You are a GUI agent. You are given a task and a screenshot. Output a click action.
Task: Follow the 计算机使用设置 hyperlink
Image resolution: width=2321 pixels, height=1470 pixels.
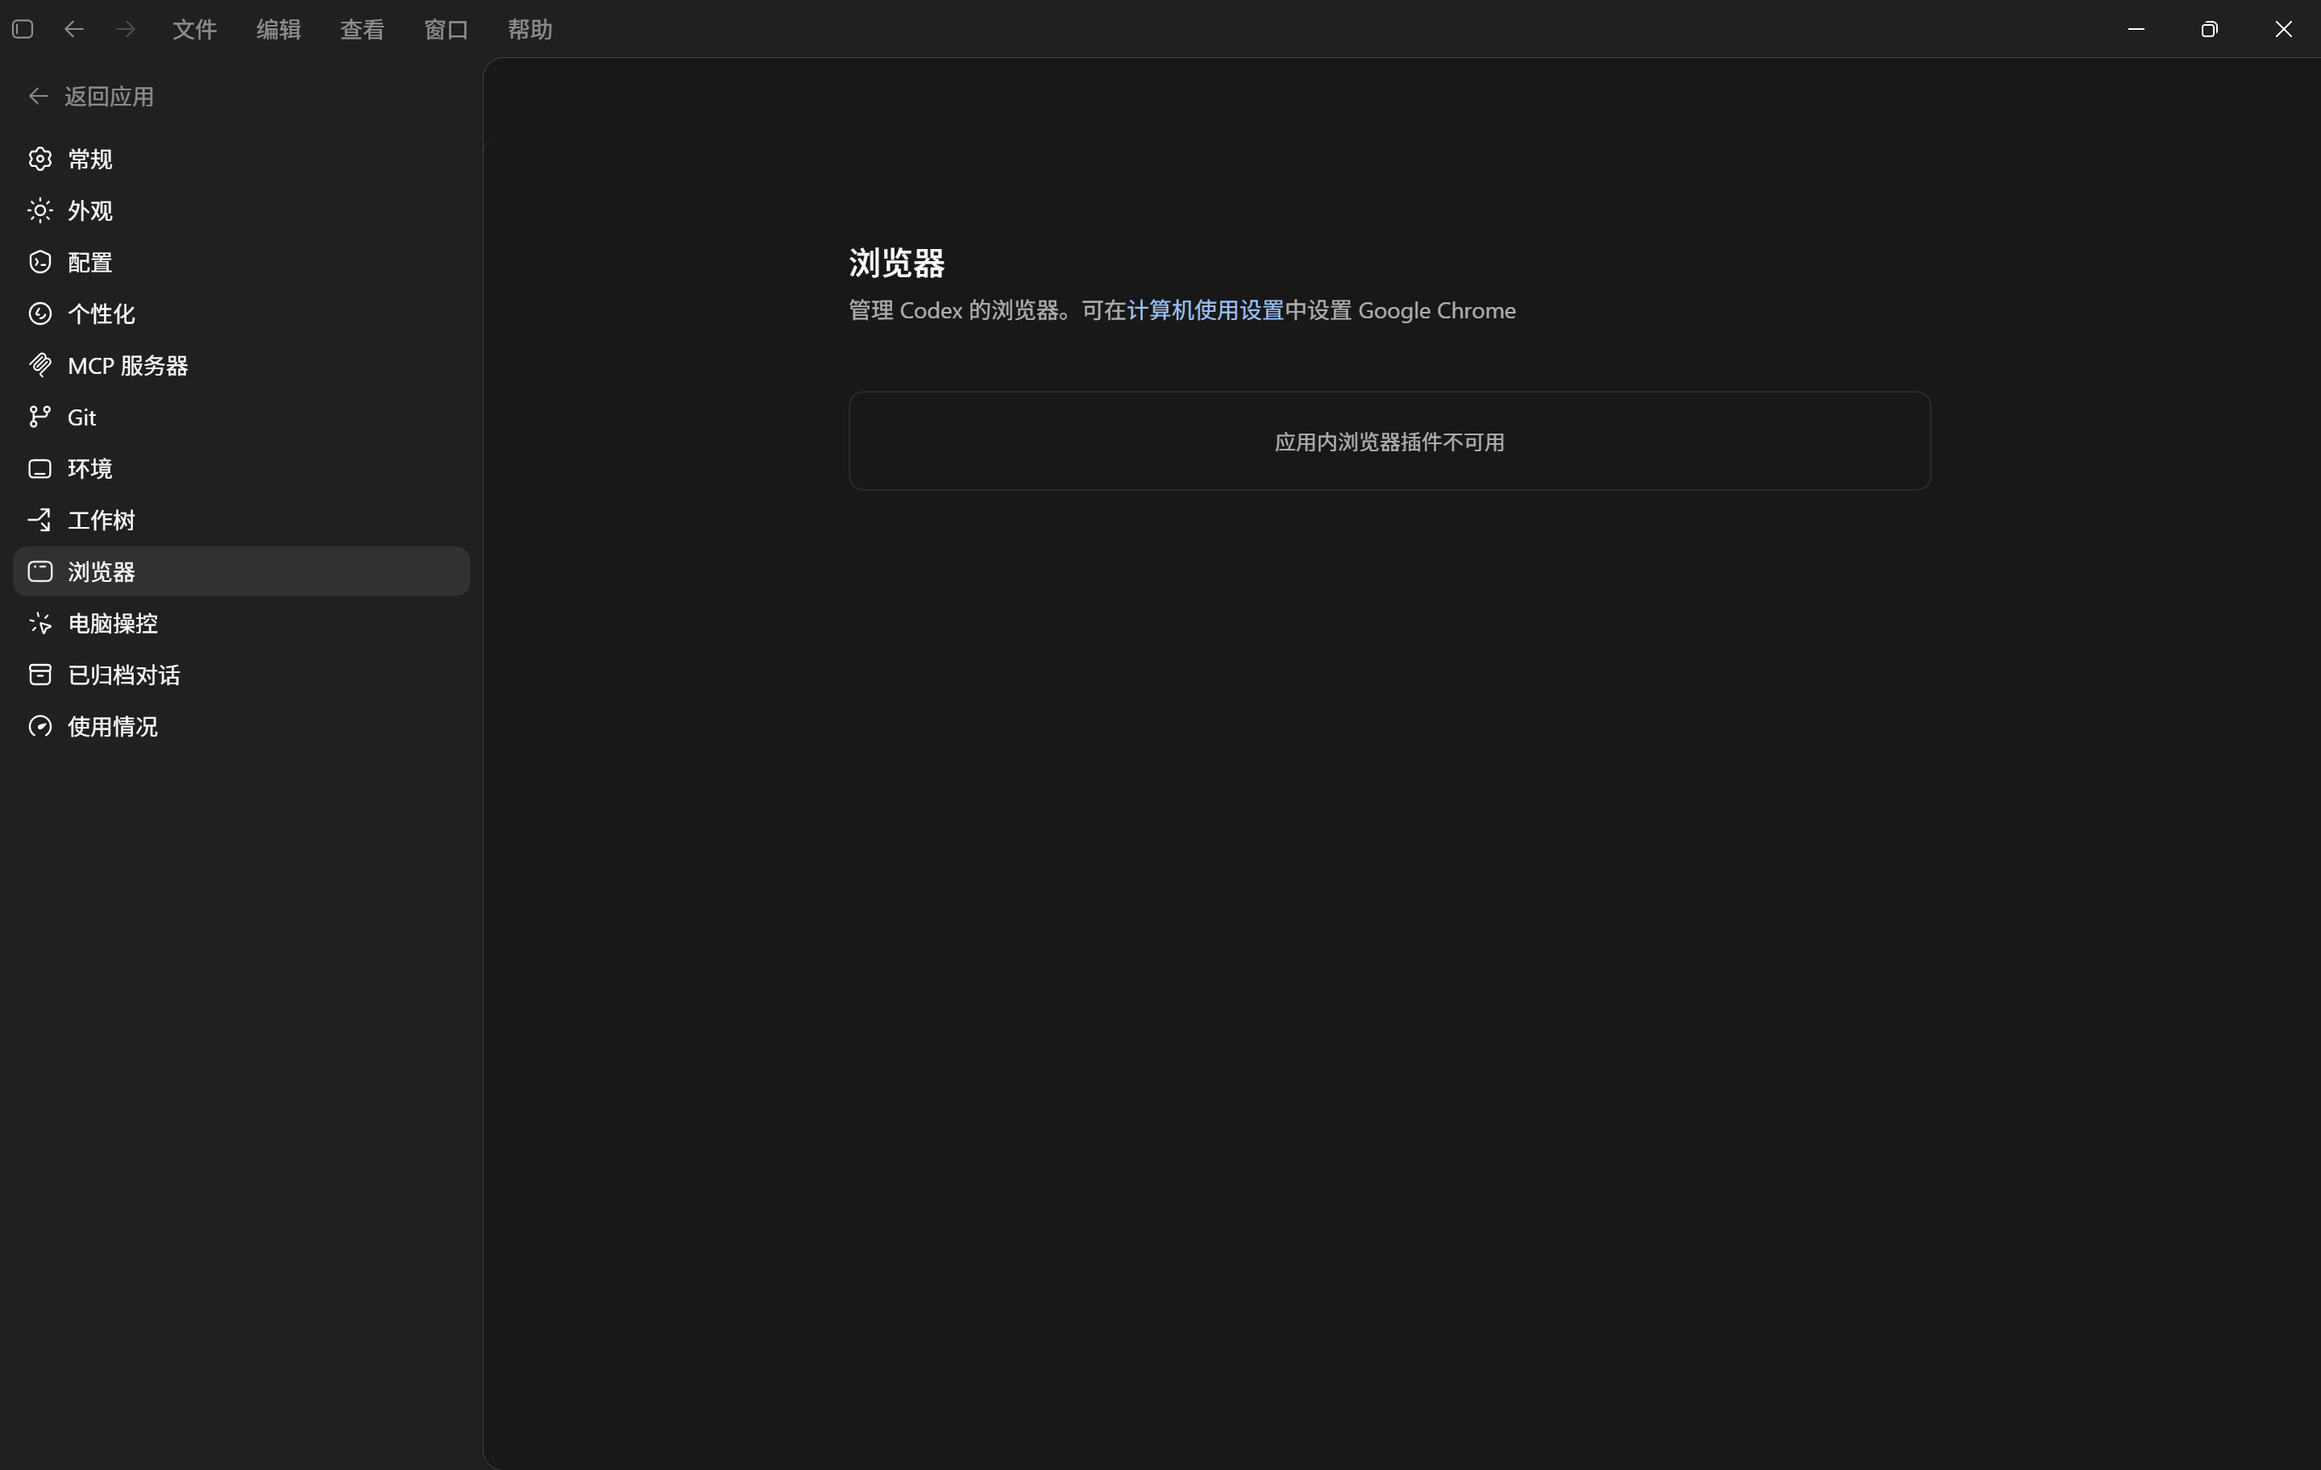click(1205, 310)
